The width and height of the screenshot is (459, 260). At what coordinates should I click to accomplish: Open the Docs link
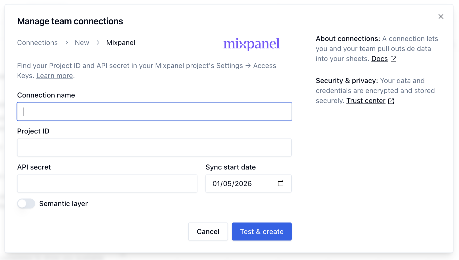point(379,59)
